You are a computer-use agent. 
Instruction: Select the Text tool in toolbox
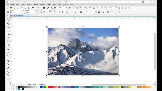tap(8, 49)
